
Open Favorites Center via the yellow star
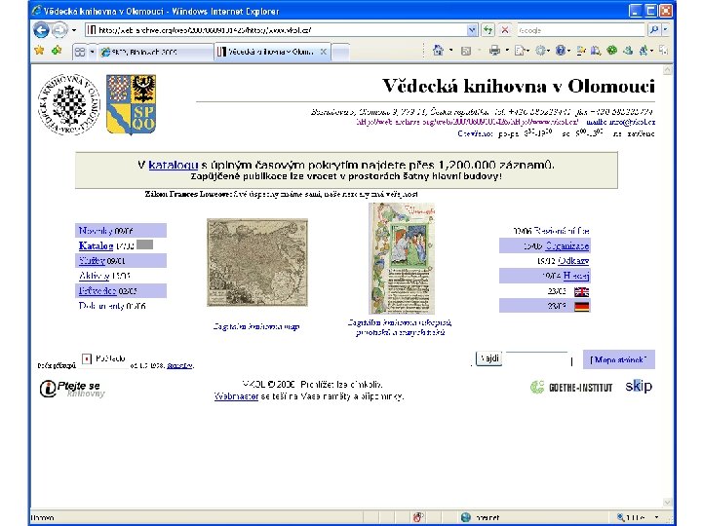39,51
